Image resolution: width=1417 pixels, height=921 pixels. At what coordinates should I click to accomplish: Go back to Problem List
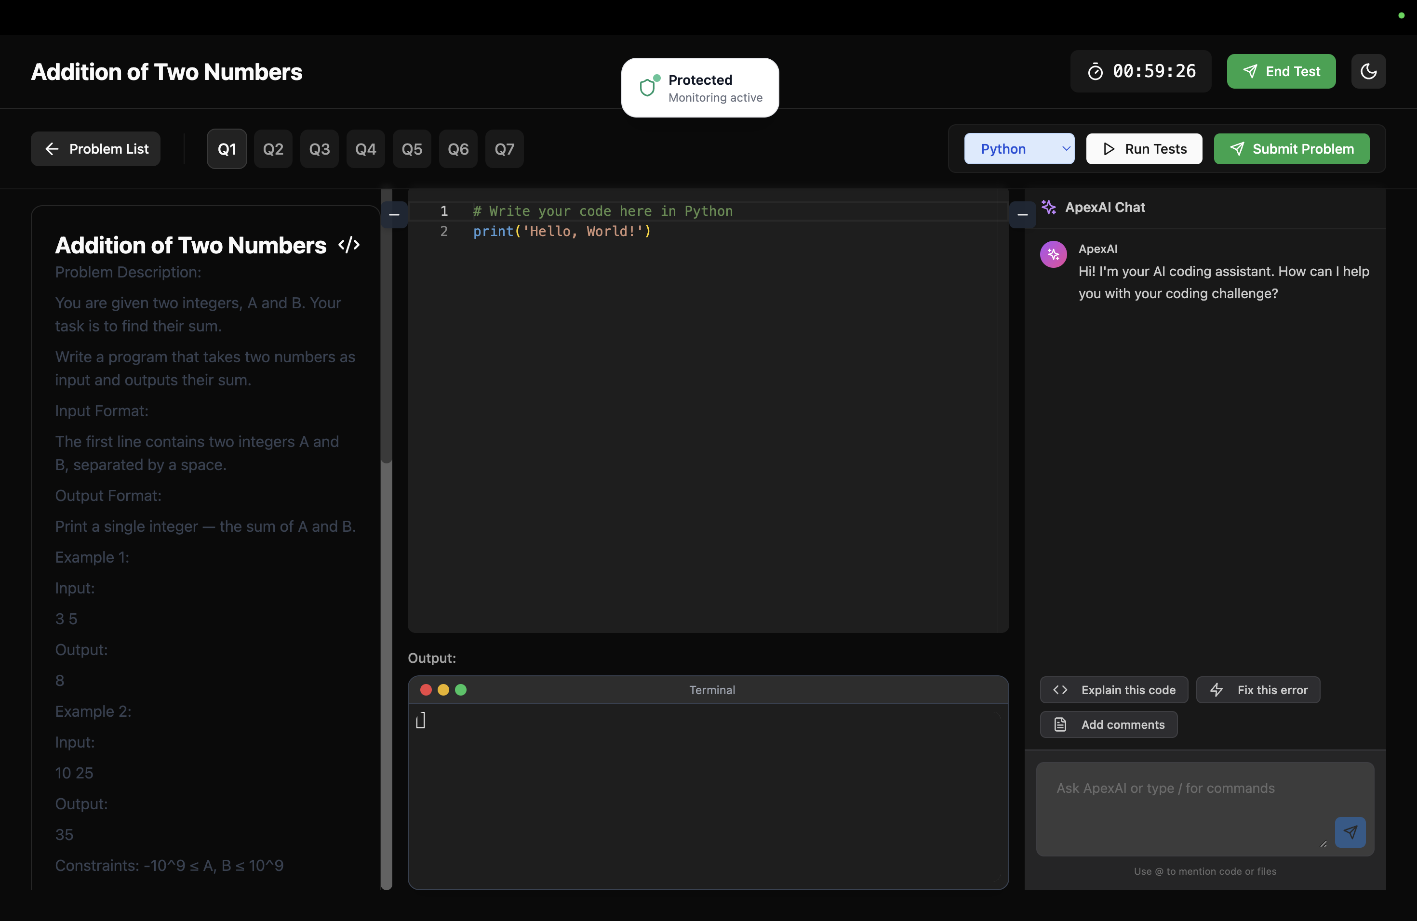(96, 149)
